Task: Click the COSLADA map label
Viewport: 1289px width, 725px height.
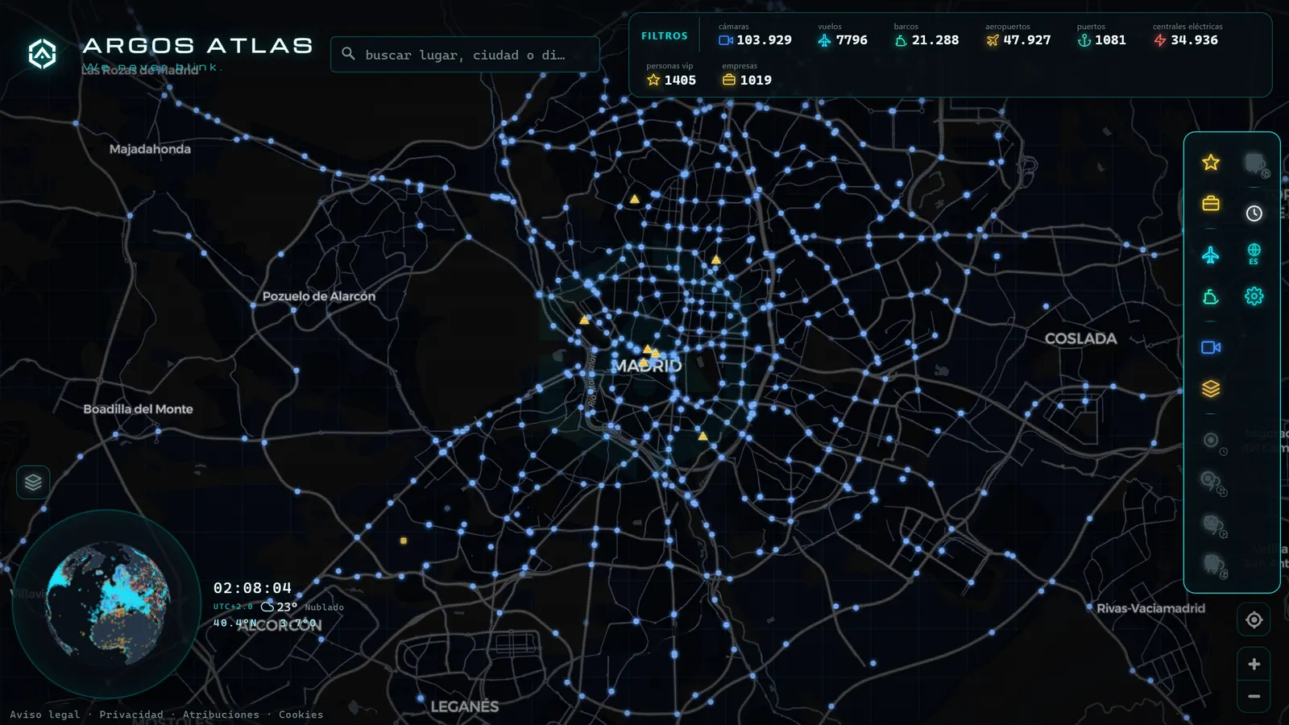Action: tap(1081, 339)
